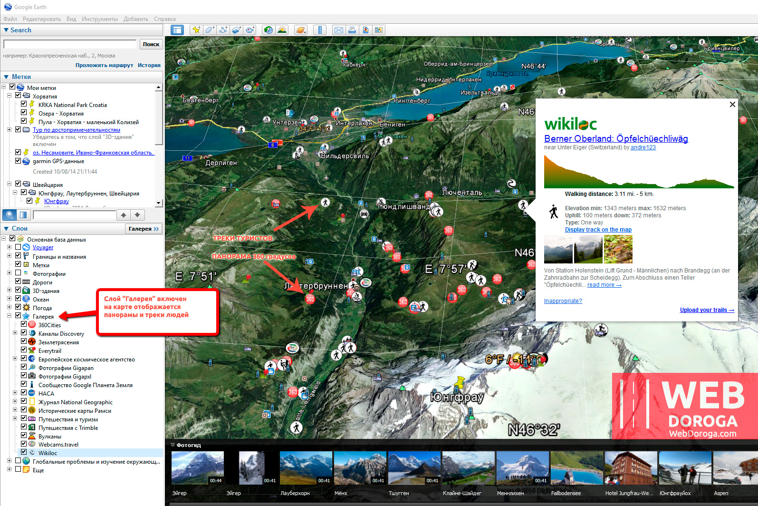This screenshot has height=506, width=758.
Task: Open the Hotel Jungfrau thumbnail in Фотогид
Action: point(631,468)
